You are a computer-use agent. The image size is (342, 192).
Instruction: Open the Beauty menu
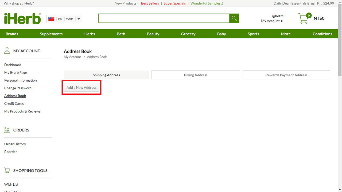(x=153, y=34)
